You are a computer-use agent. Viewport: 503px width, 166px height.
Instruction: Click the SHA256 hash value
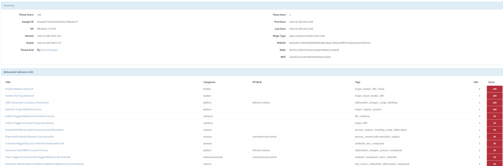click(330, 43)
